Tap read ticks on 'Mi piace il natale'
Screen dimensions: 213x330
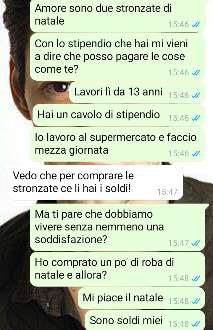(196, 301)
